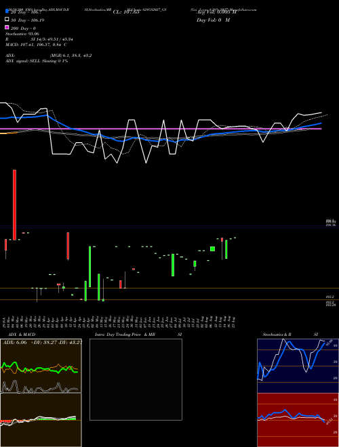Click the '(MGR) 6.1, 38.3, 43.2' ADX values
Image resolution: width=339 pixels, height=447 pixels.
[x=71, y=56]
